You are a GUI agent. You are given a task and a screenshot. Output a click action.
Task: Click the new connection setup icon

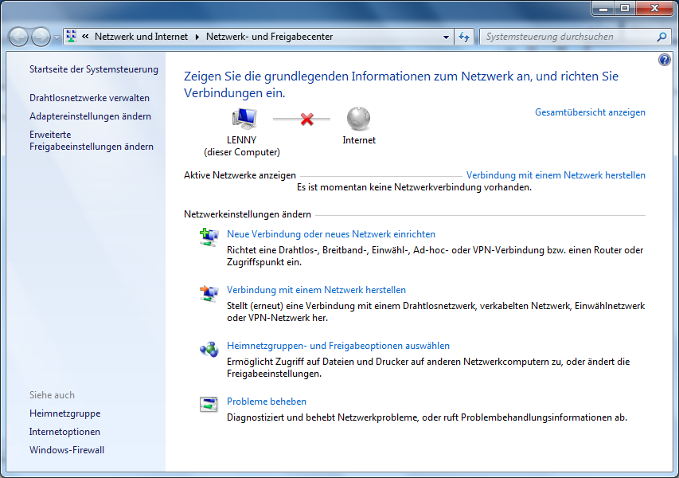209,236
